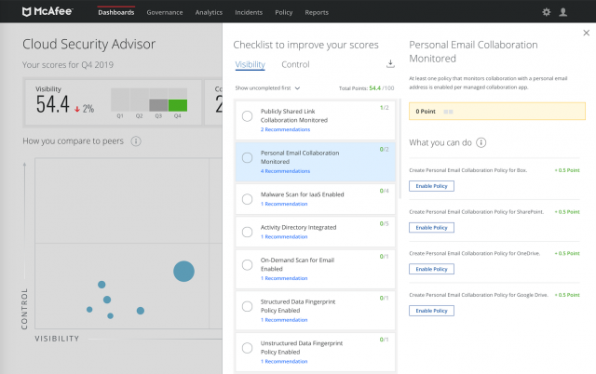Open the user profile icon
The width and height of the screenshot is (596, 374).
[562, 12]
